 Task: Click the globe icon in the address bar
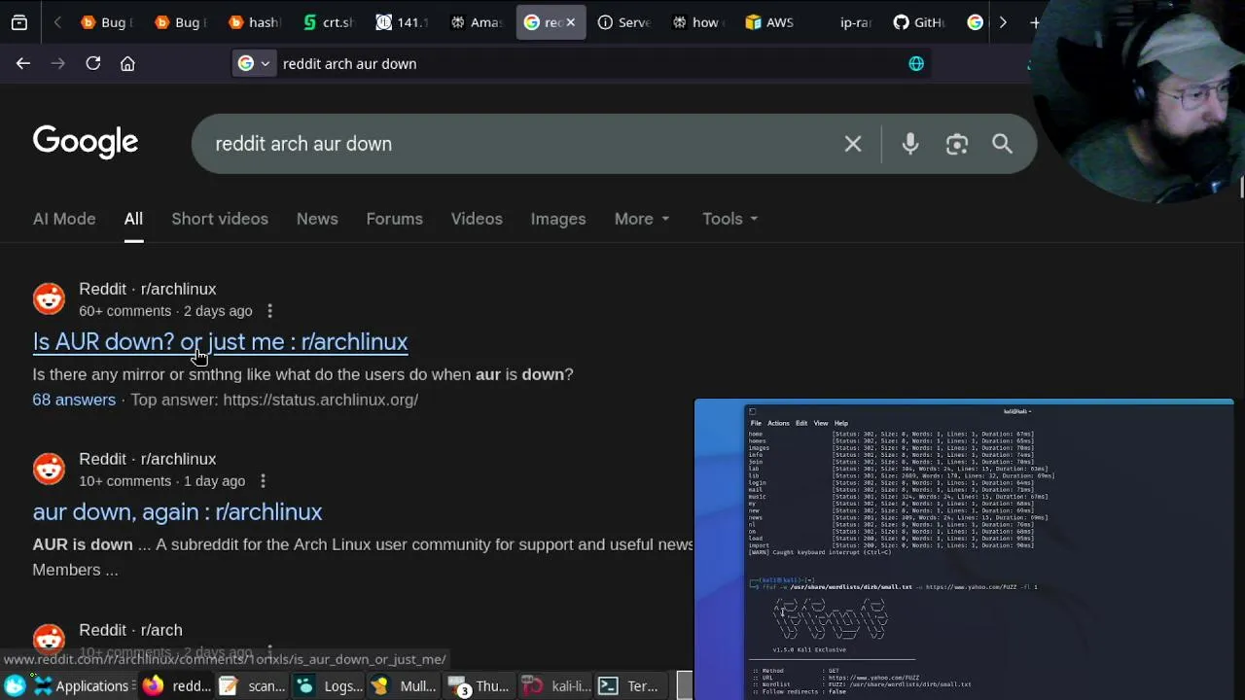915,63
